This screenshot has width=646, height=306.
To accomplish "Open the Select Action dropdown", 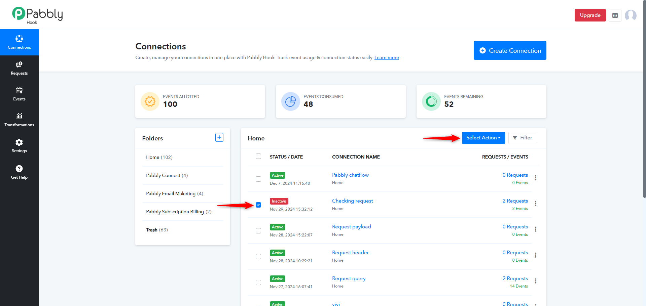I will [483, 138].
